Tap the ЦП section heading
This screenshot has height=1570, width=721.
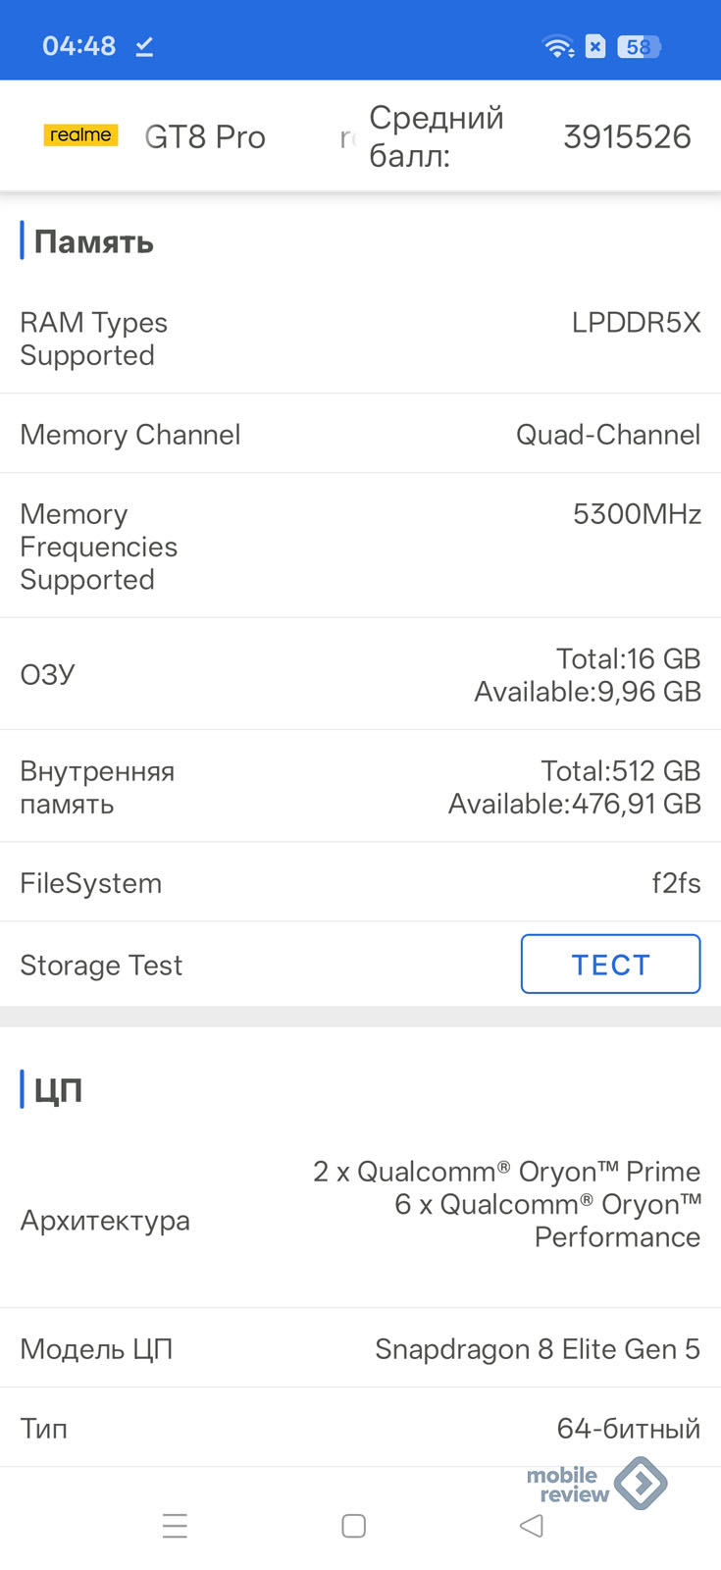[x=58, y=1089]
